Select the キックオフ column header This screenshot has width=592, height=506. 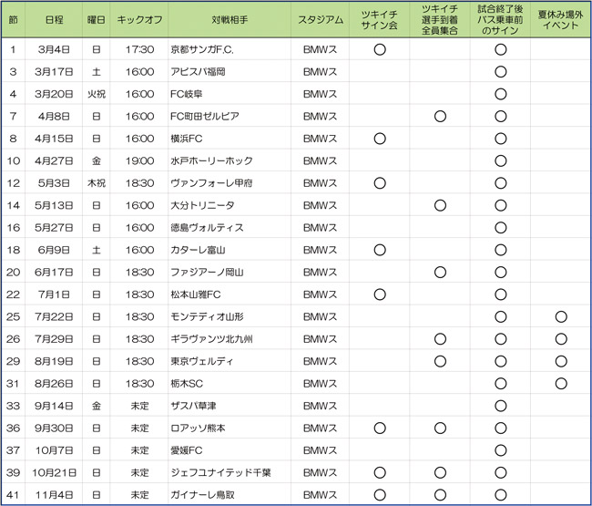(139, 20)
